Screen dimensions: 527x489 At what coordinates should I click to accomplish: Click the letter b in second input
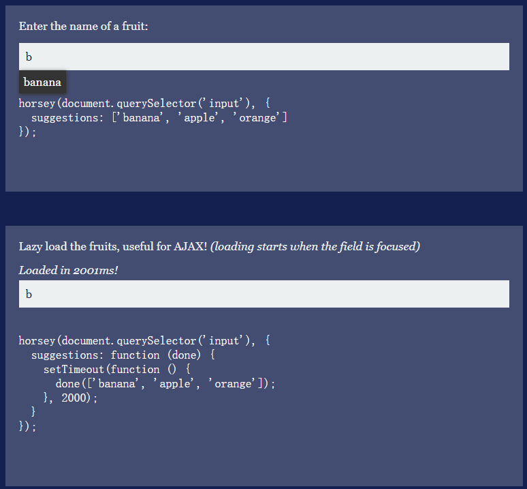[29, 294]
